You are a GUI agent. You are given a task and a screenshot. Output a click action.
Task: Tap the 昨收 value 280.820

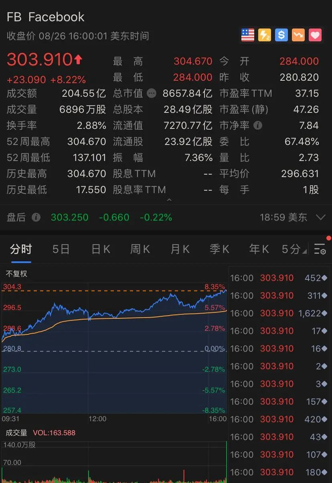point(299,77)
